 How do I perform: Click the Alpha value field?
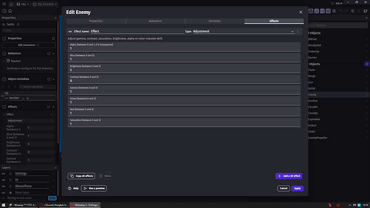(184, 47)
